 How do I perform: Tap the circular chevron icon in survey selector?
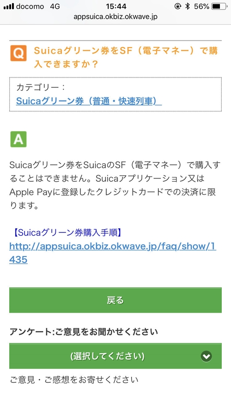click(x=207, y=356)
